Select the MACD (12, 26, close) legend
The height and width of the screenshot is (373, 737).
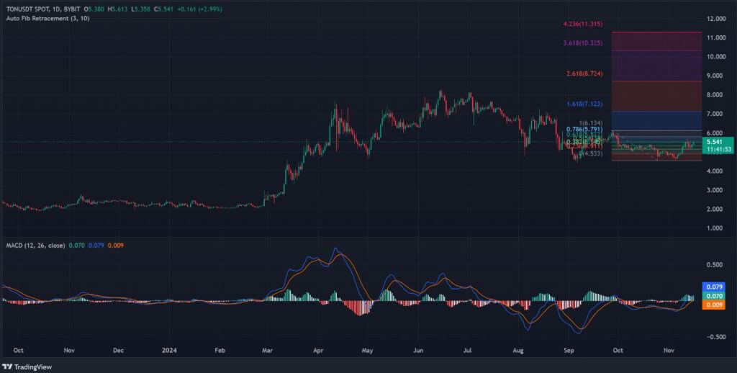[x=35, y=245]
